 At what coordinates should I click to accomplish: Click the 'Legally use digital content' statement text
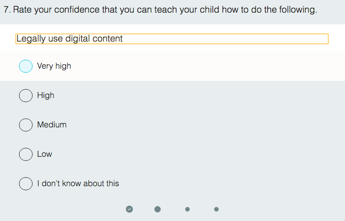pyautogui.click(x=69, y=39)
